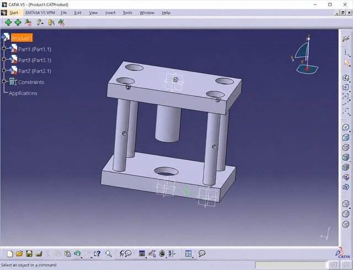
Task: Open the dropdown arrow of knowledge advisor icon
Action: click(166, 257)
